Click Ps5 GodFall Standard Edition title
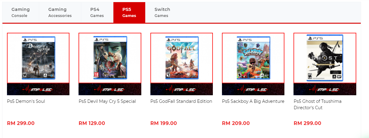This screenshot has height=138, width=369. (x=181, y=101)
